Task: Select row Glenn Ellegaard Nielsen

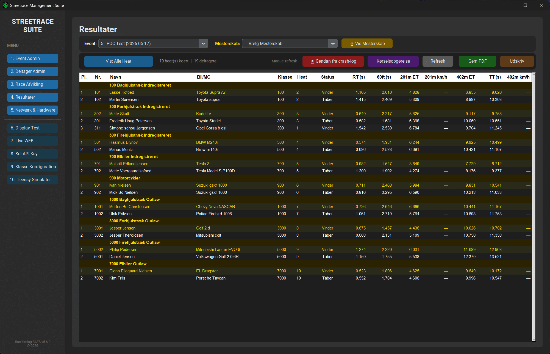Action: click(305, 271)
